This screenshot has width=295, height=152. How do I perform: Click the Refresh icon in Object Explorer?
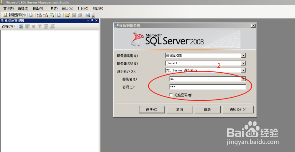46,26
